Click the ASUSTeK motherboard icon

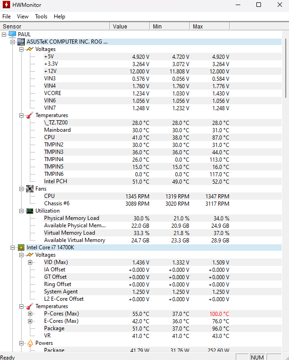pyautogui.click(x=21, y=42)
